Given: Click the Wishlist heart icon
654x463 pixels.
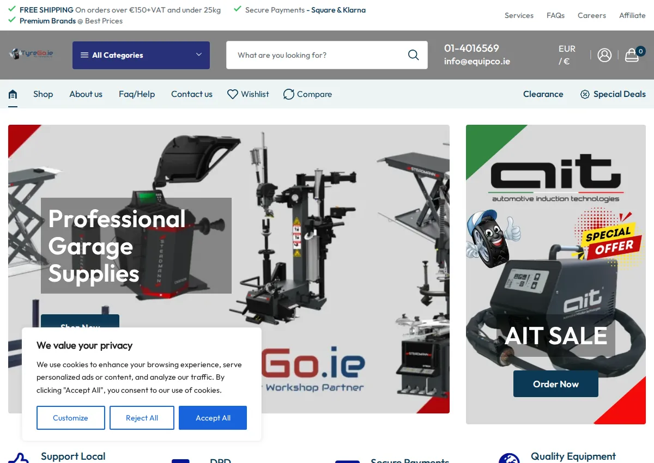Looking at the screenshot, I should 233,94.
